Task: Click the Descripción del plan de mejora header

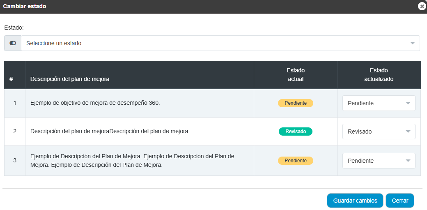Action: [x=70, y=79]
